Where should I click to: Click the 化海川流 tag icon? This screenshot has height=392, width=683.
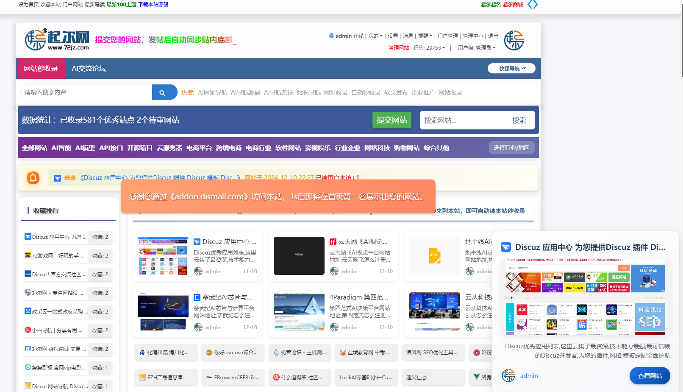tap(142, 353)
